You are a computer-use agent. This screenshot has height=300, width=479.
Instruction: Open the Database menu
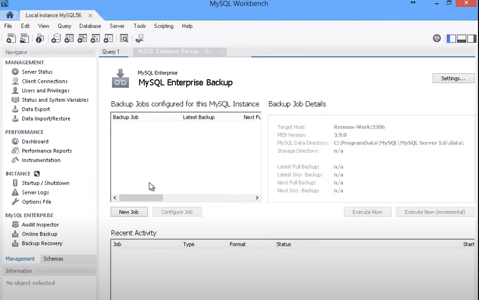coord(90,26)
